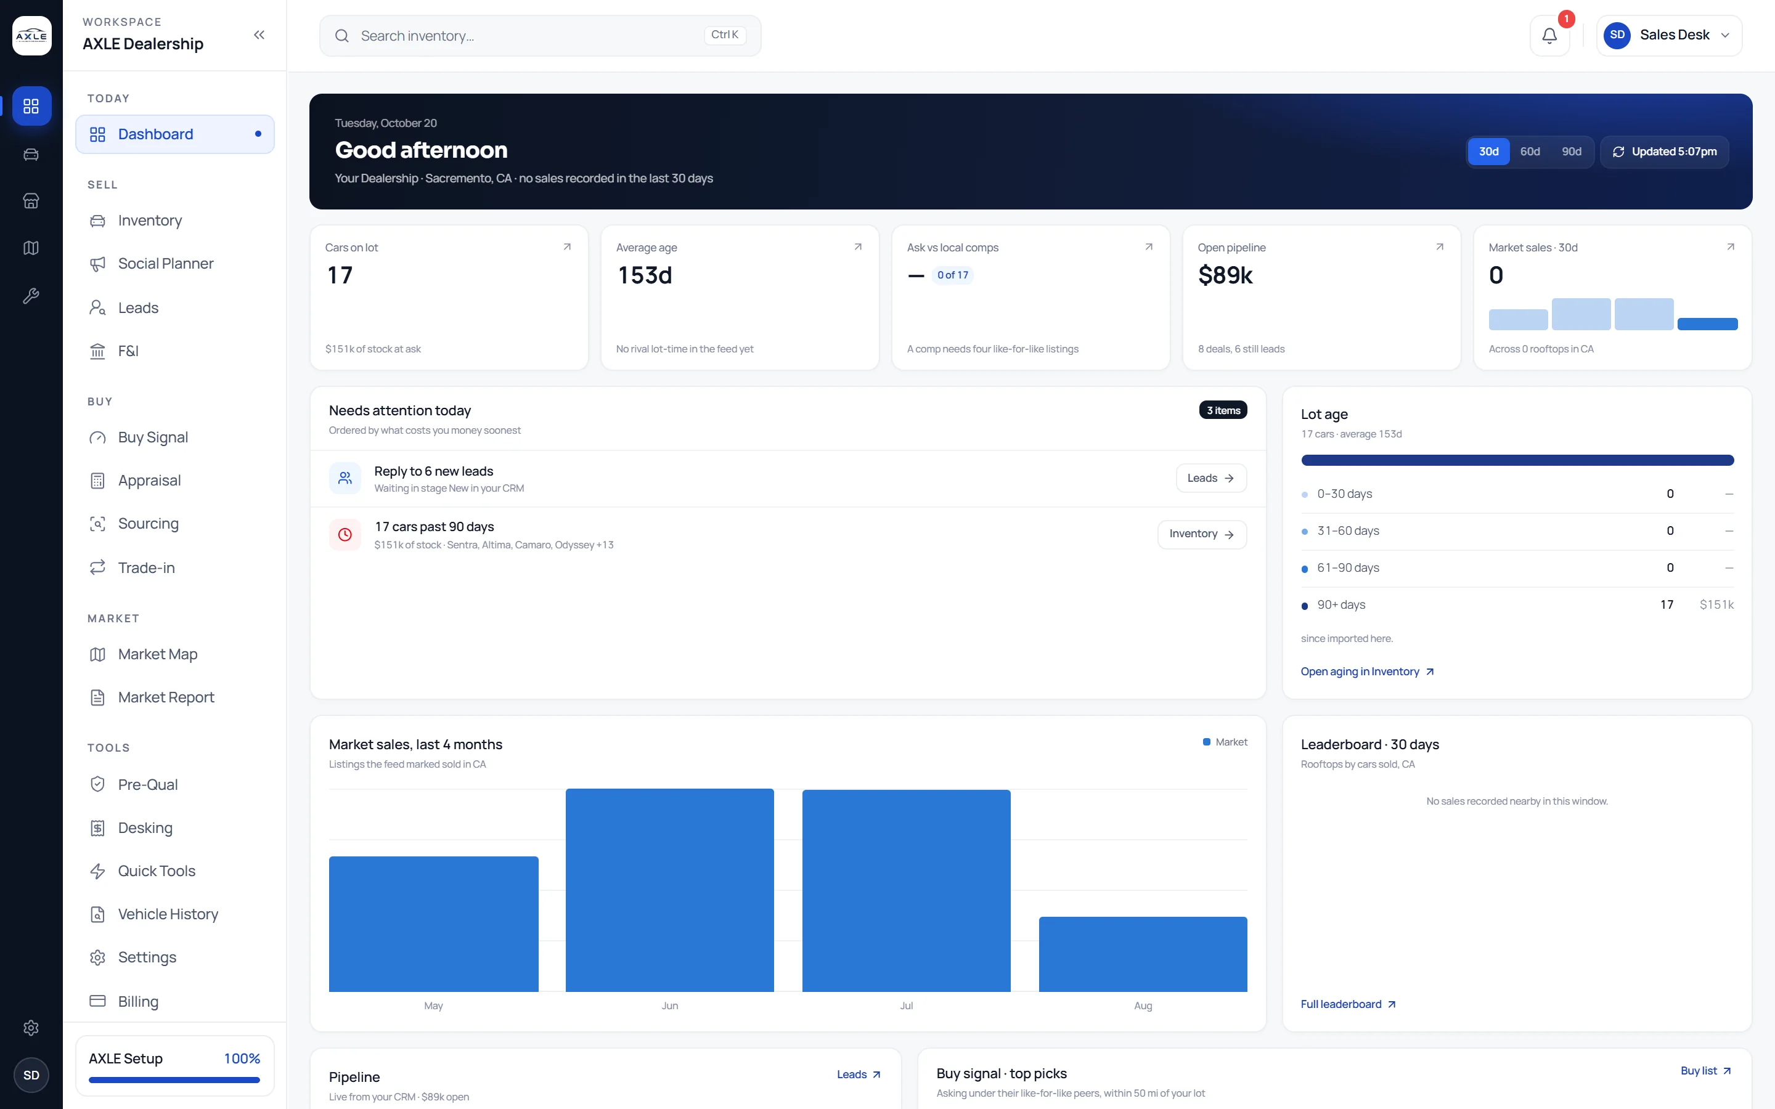The width and height of the screenshot is (1775, 1109).
Task: Open Open pipeline card arrow
Action: [1439, 247]
